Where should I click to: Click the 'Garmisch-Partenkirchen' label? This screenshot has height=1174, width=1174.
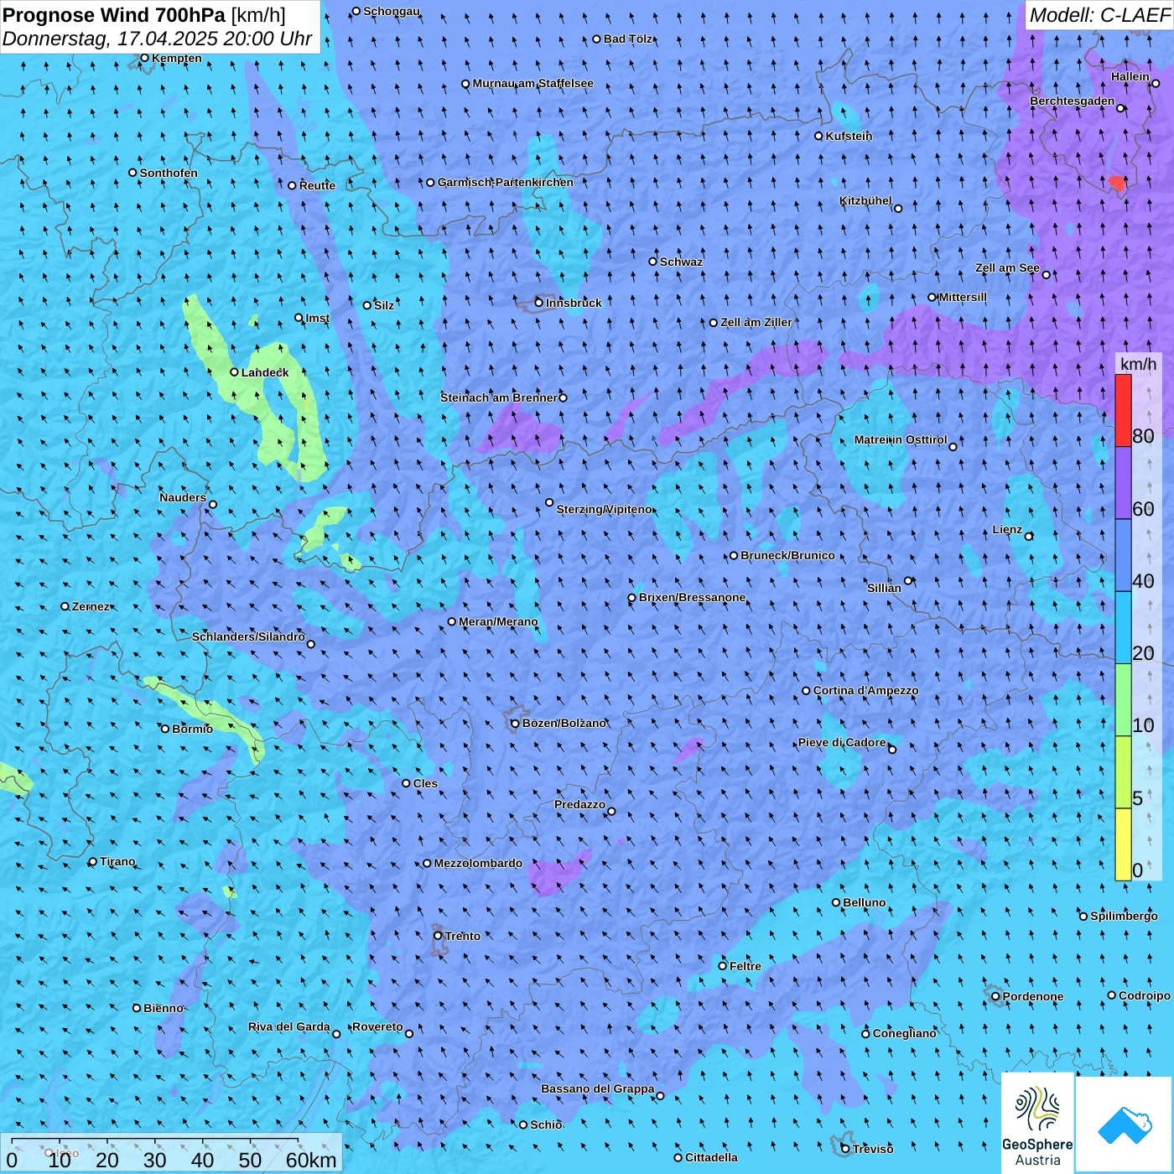pos(506,182)
